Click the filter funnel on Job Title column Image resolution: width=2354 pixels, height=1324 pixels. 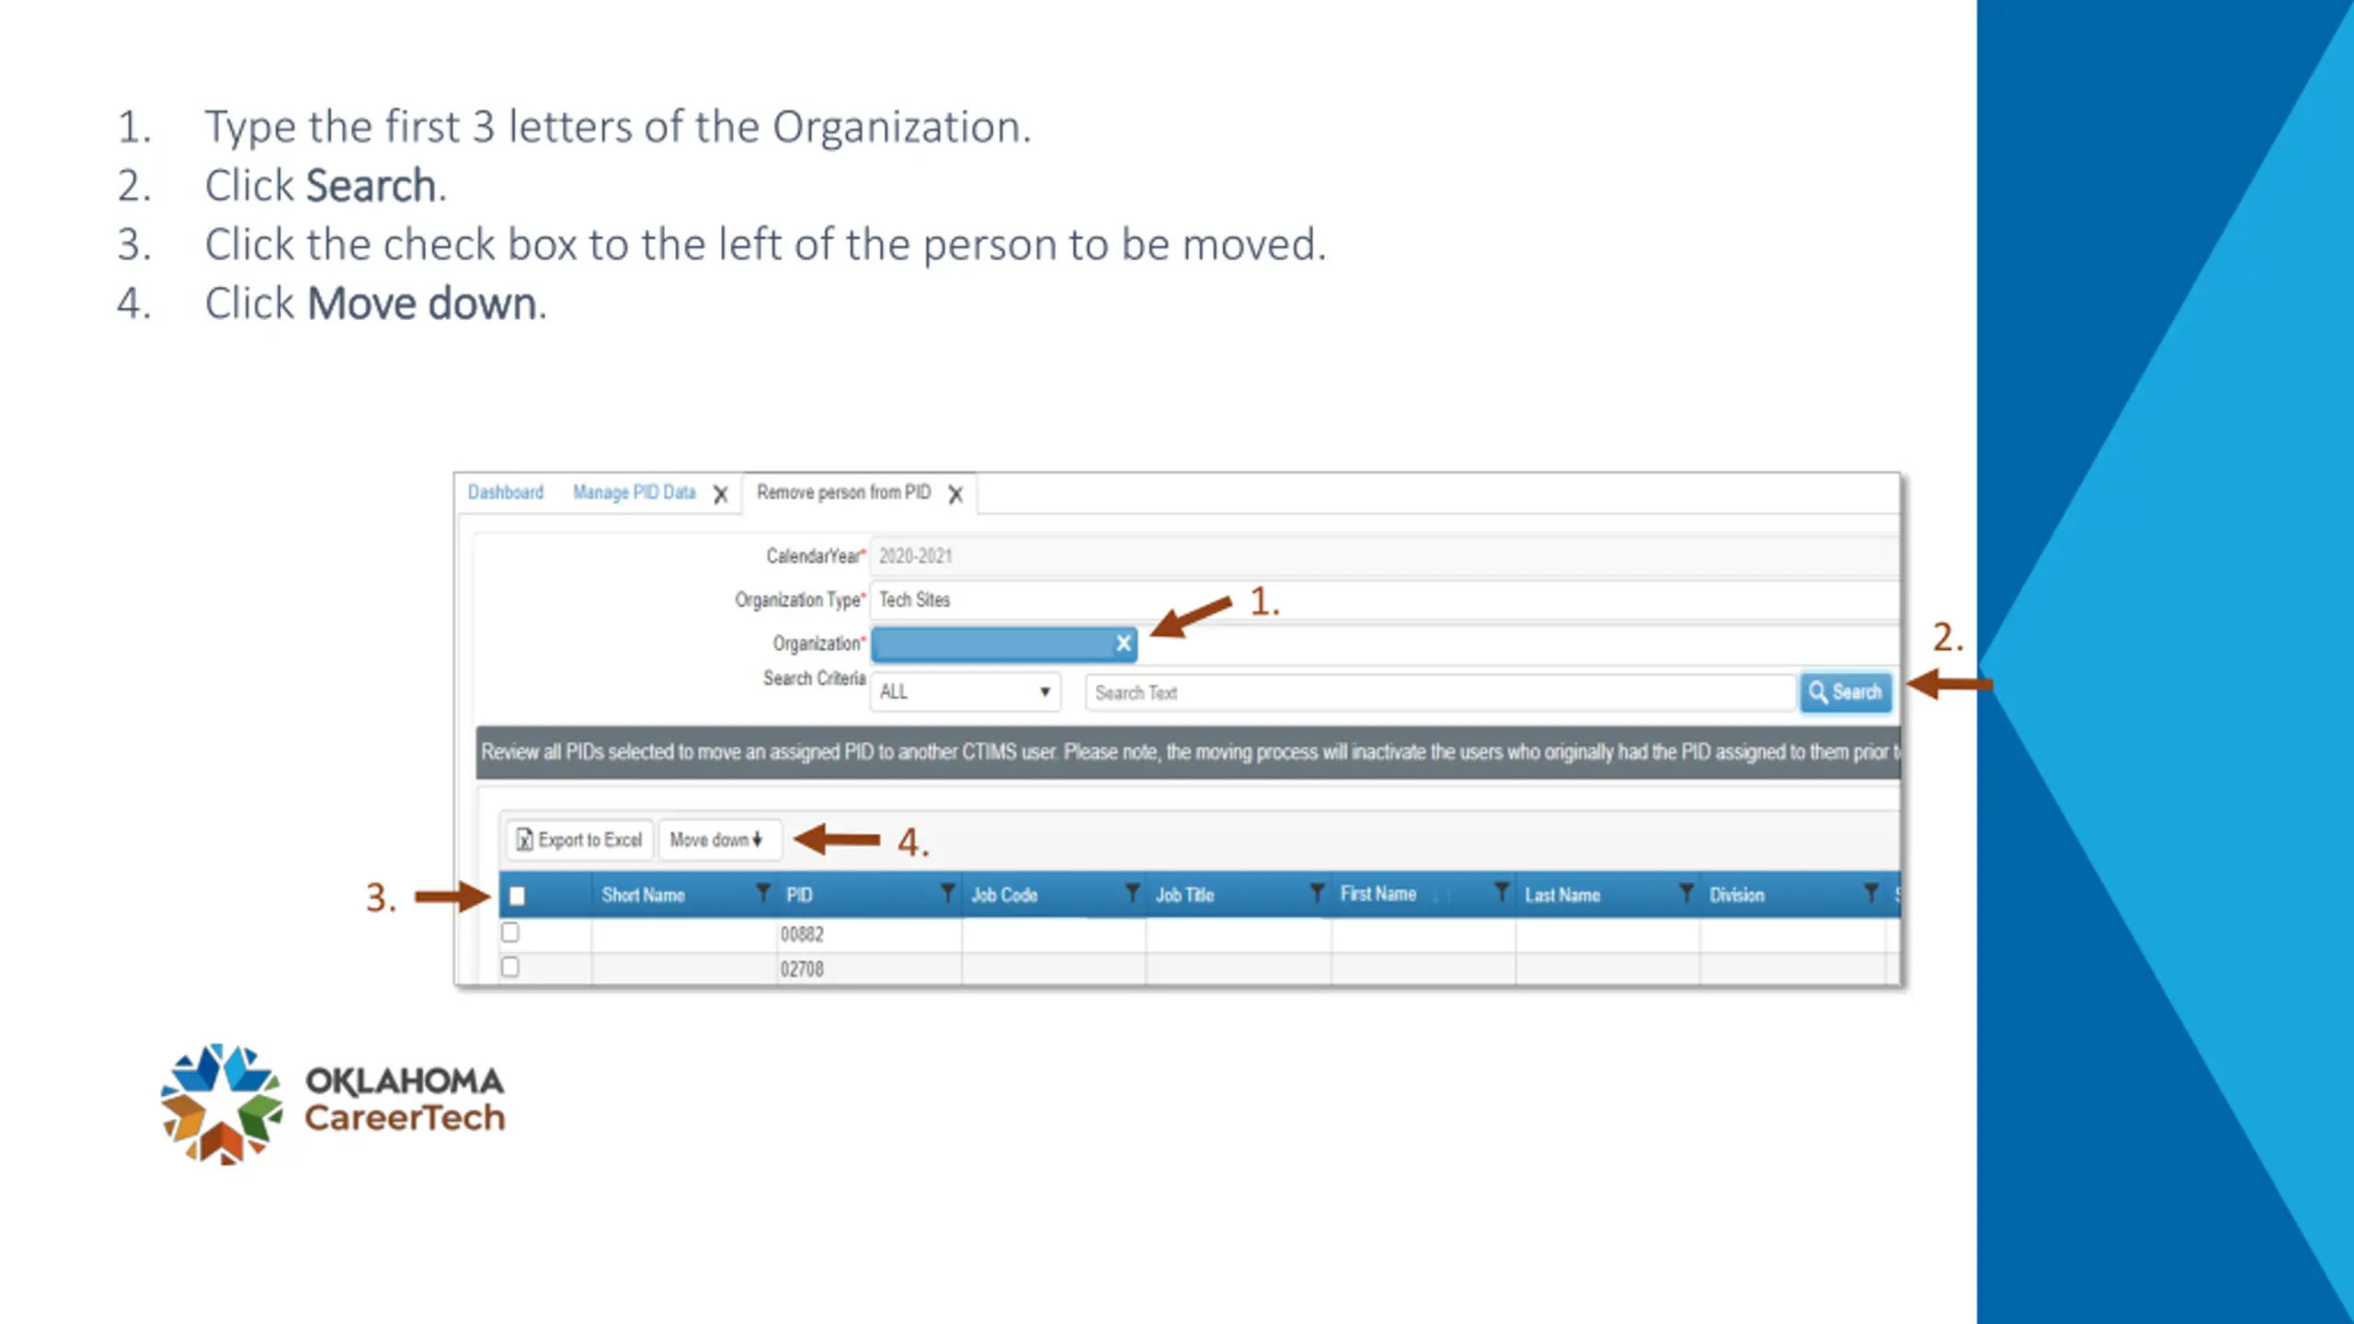(x=1317, y=893)
